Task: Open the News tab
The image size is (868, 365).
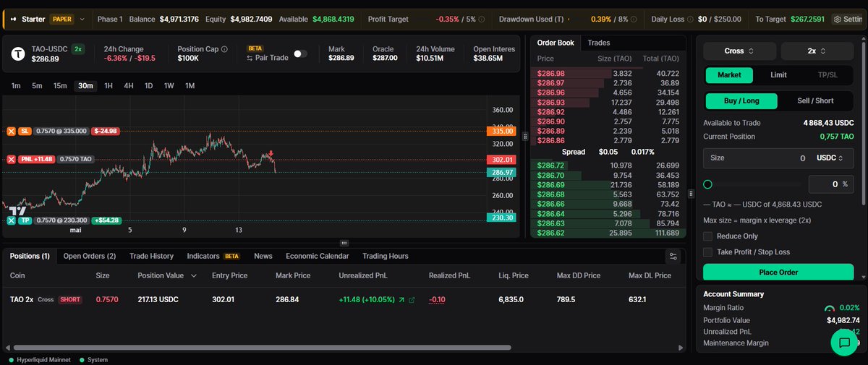Action: 263,256
